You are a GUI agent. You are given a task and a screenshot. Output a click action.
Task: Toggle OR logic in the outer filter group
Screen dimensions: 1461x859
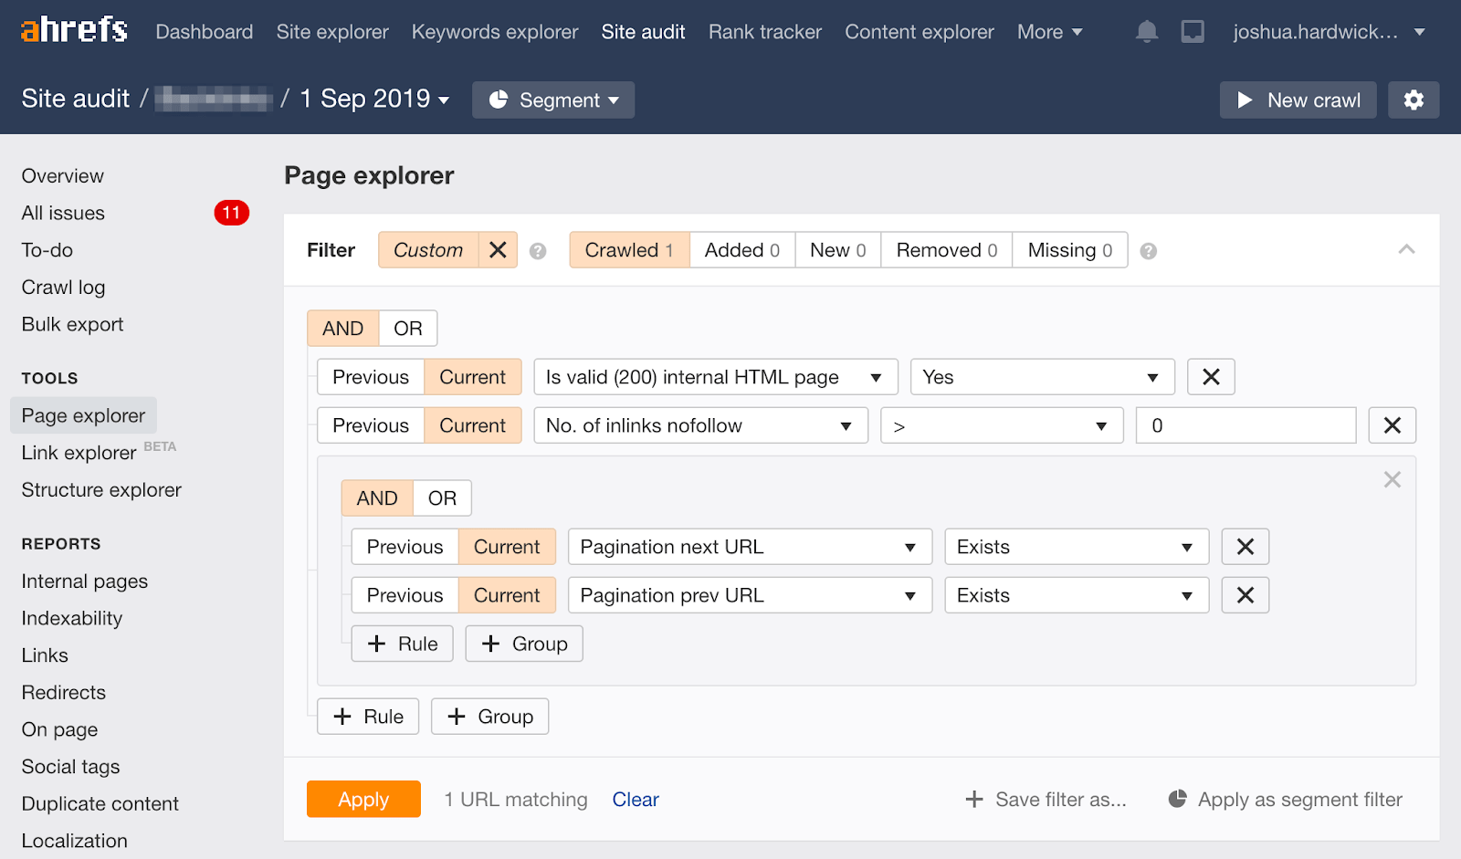point(407,328)
